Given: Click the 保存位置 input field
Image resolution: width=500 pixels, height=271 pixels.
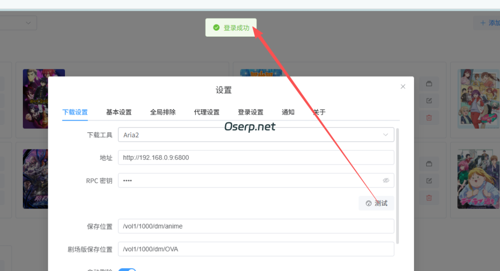Looking at the screenshot, I should click(x=256, y=226).
